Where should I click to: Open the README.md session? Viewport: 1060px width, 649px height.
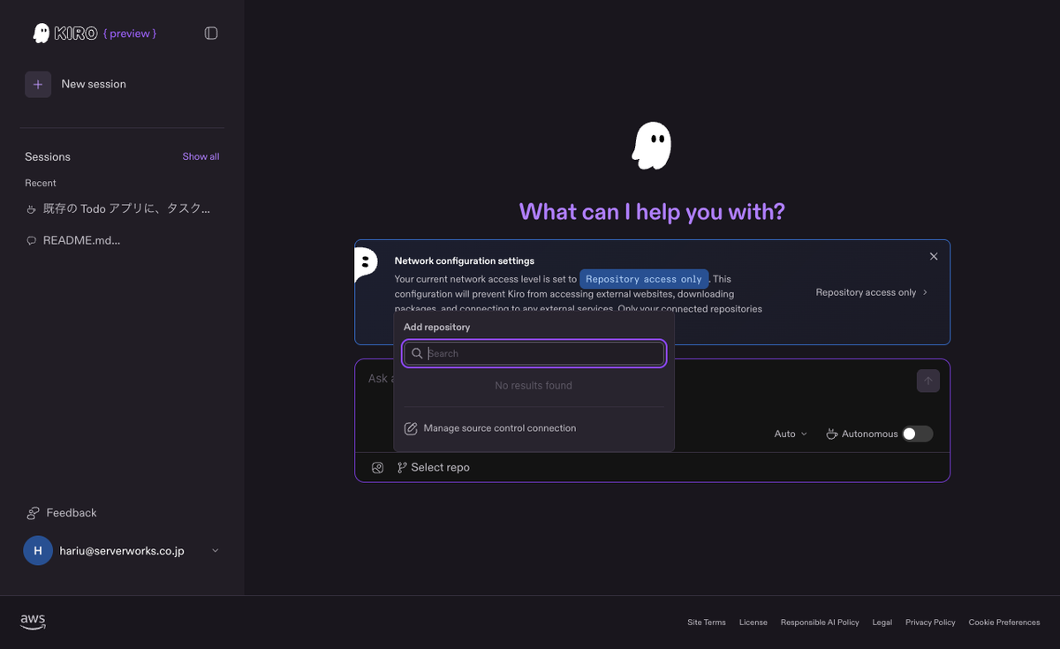pyautogui.click(x=81, y=240)
